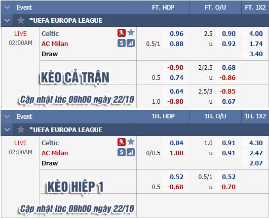Toggle the gray star beside the bottom UEFA Europa League header

(x=21, y=129)
